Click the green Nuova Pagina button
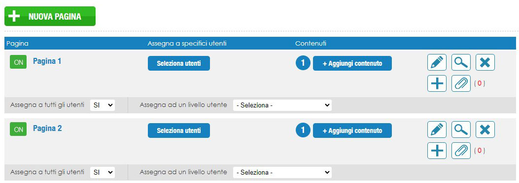The width and height of the screenshot is (519, 183). click(50, 16)
